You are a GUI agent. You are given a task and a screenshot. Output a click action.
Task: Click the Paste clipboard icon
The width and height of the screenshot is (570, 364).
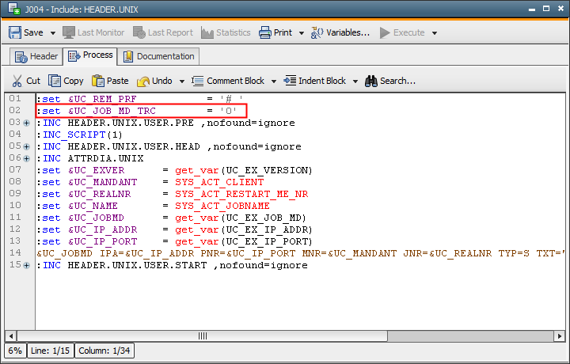tap(98, 81)
